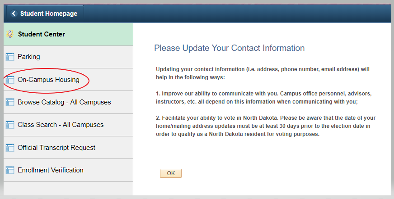Click the Browse Catalog page icon

pyautogui.click(x=10, y=102)
